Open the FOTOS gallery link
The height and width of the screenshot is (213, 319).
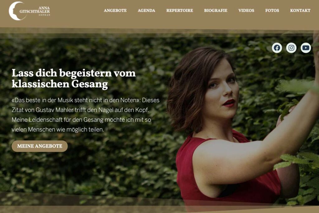coord(272,10)
